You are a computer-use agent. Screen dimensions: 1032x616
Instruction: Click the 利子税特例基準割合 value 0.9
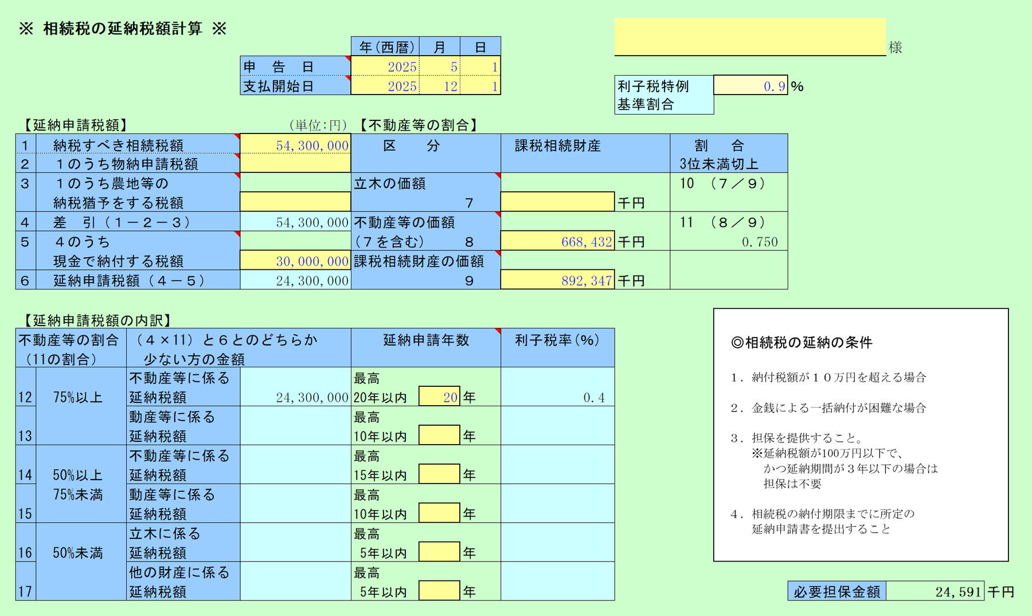click(750, 85)
